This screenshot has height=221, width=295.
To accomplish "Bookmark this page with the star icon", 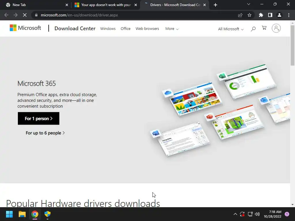I will coord(249,15).
